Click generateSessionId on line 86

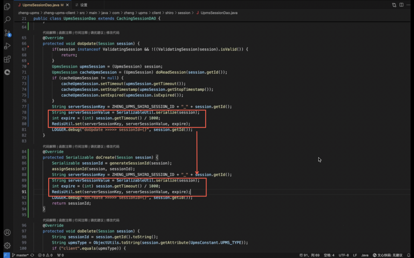[129, 163]
